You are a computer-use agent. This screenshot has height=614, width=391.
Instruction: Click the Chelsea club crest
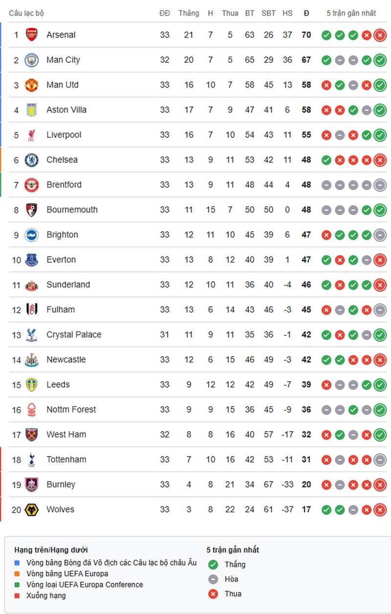pos(32,160)
